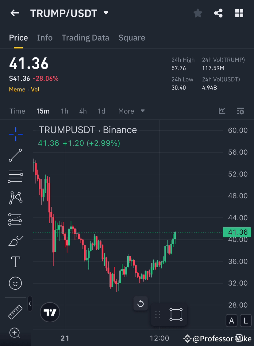
Task: Toggle the L log-scale setting
Action: pyautogui.click(x=246, y=320)
